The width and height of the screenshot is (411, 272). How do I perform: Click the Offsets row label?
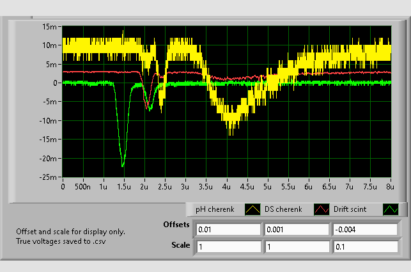[x=176, y=226]
